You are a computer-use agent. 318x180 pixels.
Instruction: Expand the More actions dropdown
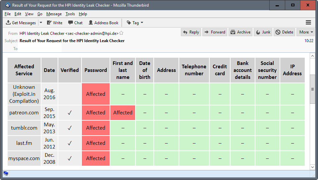306,32
